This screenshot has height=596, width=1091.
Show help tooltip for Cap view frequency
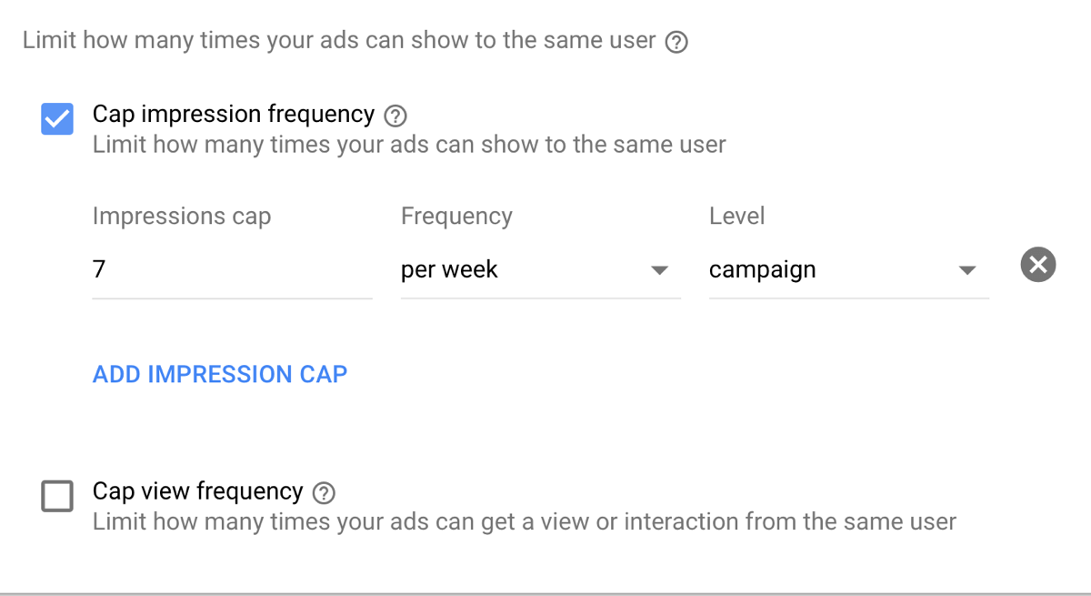pos(324,492)
